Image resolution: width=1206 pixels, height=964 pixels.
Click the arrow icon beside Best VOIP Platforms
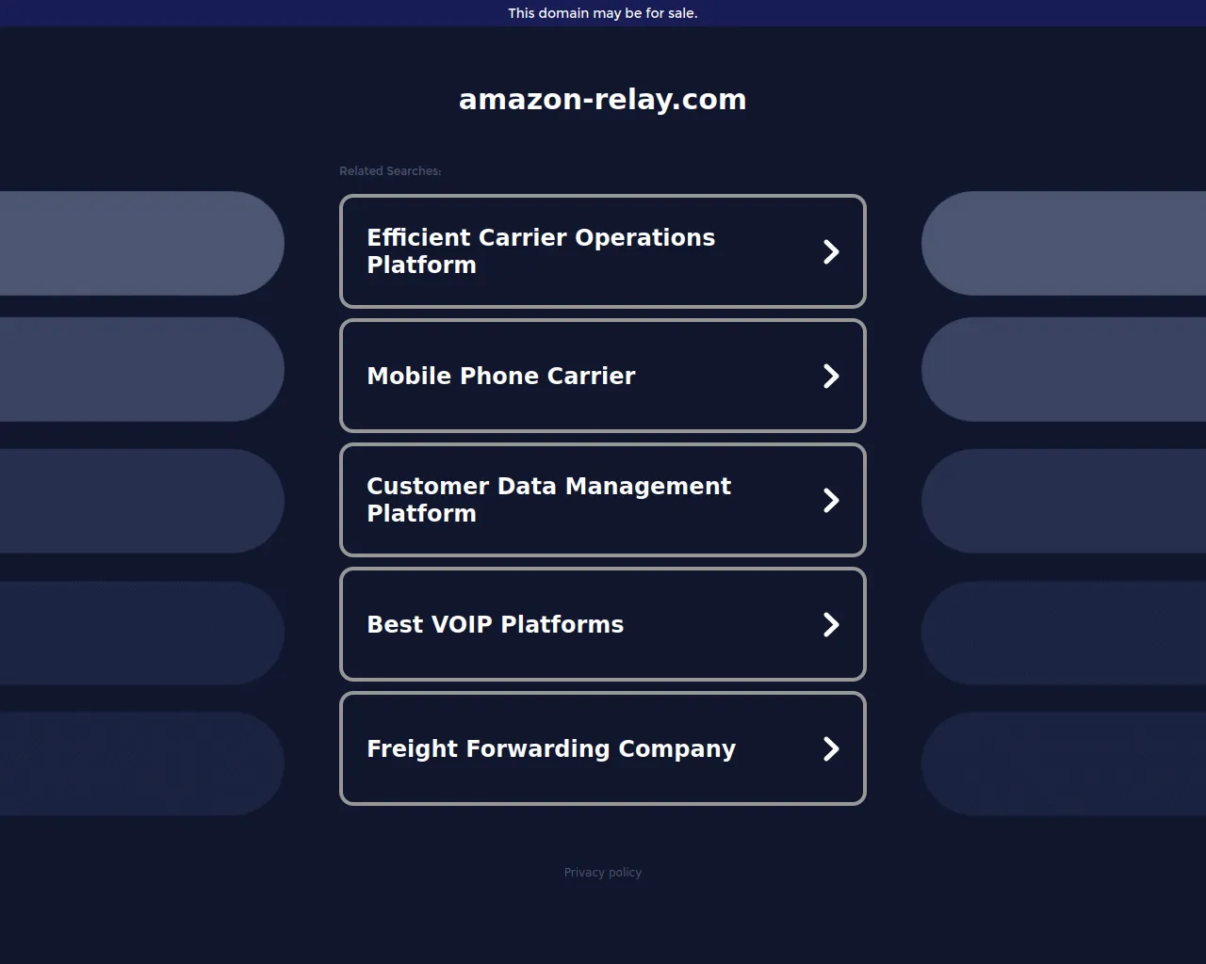pos(831,624)
